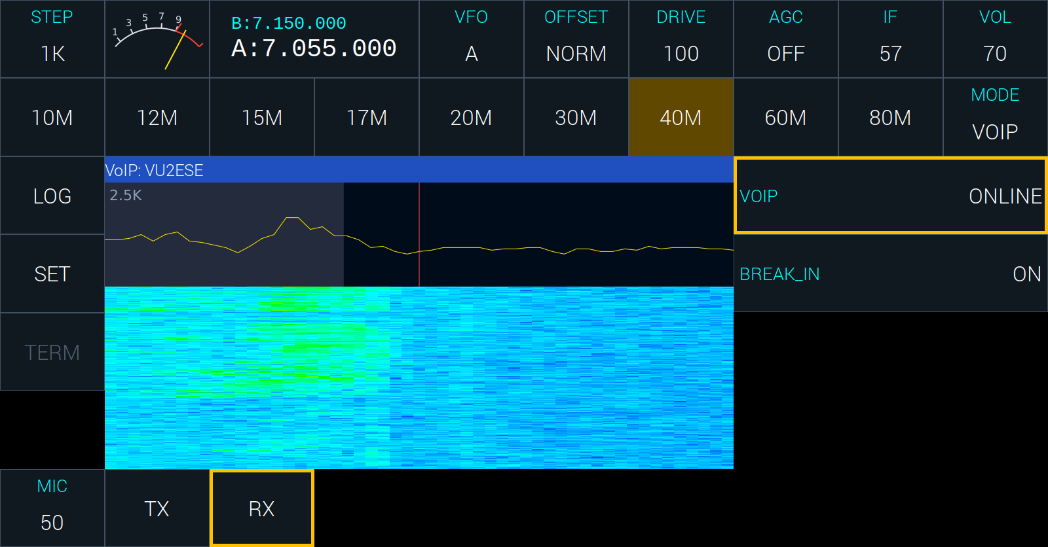Activate the RX receive button
This screenshot has width=1048, height=547.
pos(262,508)
